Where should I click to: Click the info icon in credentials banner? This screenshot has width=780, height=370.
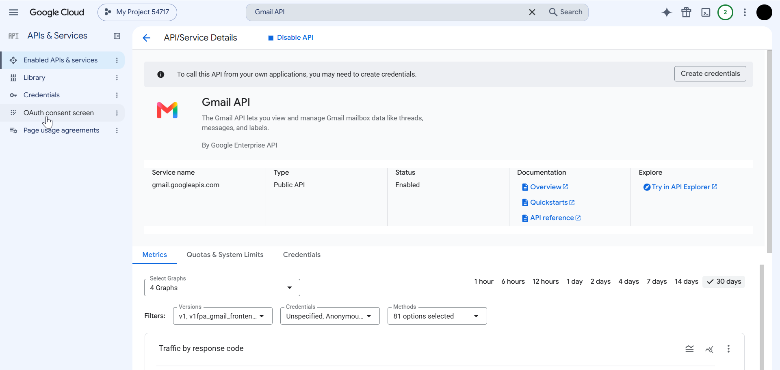tap(161, 74)
